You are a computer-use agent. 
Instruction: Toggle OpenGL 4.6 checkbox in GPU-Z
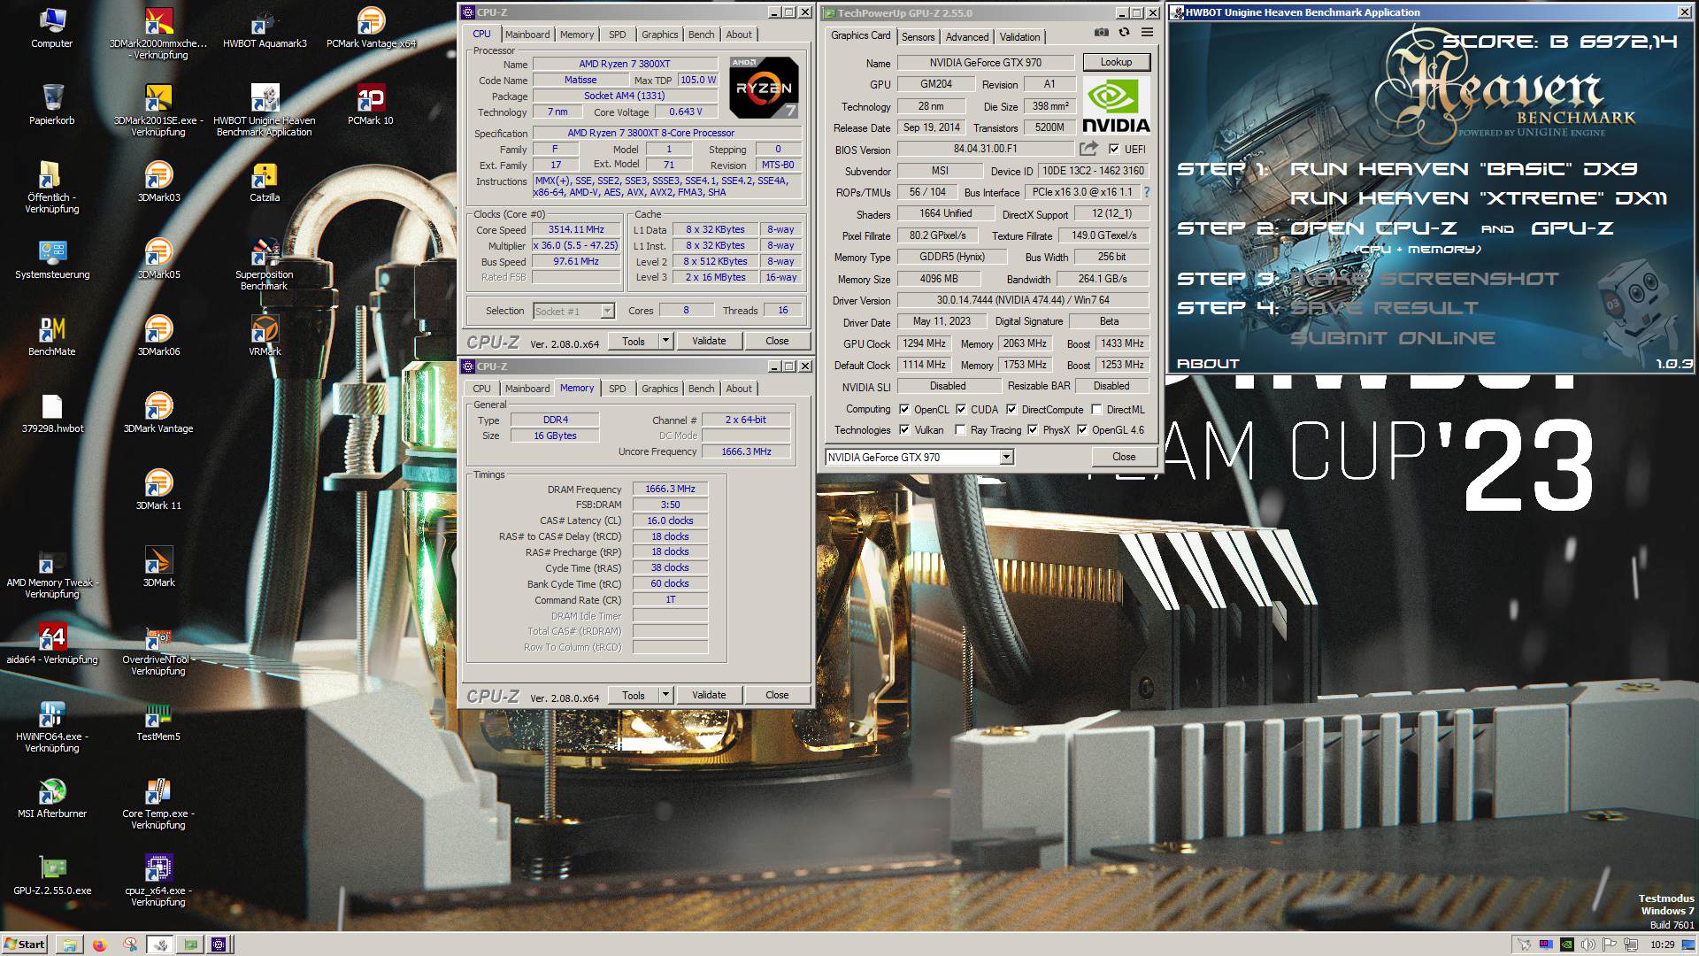point(1082,429)
